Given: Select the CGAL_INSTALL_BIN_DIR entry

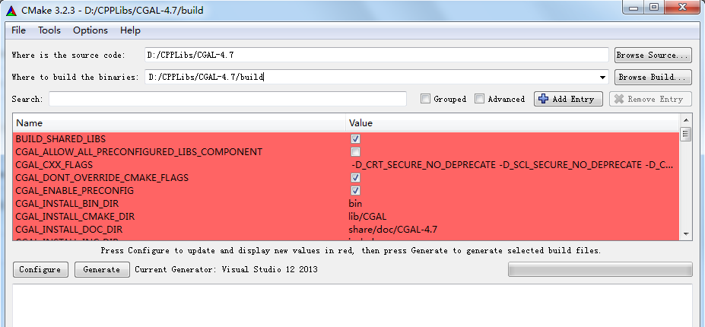Looking at the screenshot, I should coord(67,204).
